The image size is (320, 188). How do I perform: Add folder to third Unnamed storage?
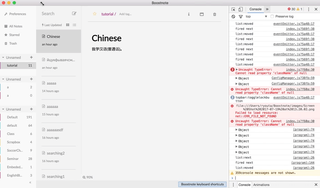pyautogui.click(x=31, y=109)
